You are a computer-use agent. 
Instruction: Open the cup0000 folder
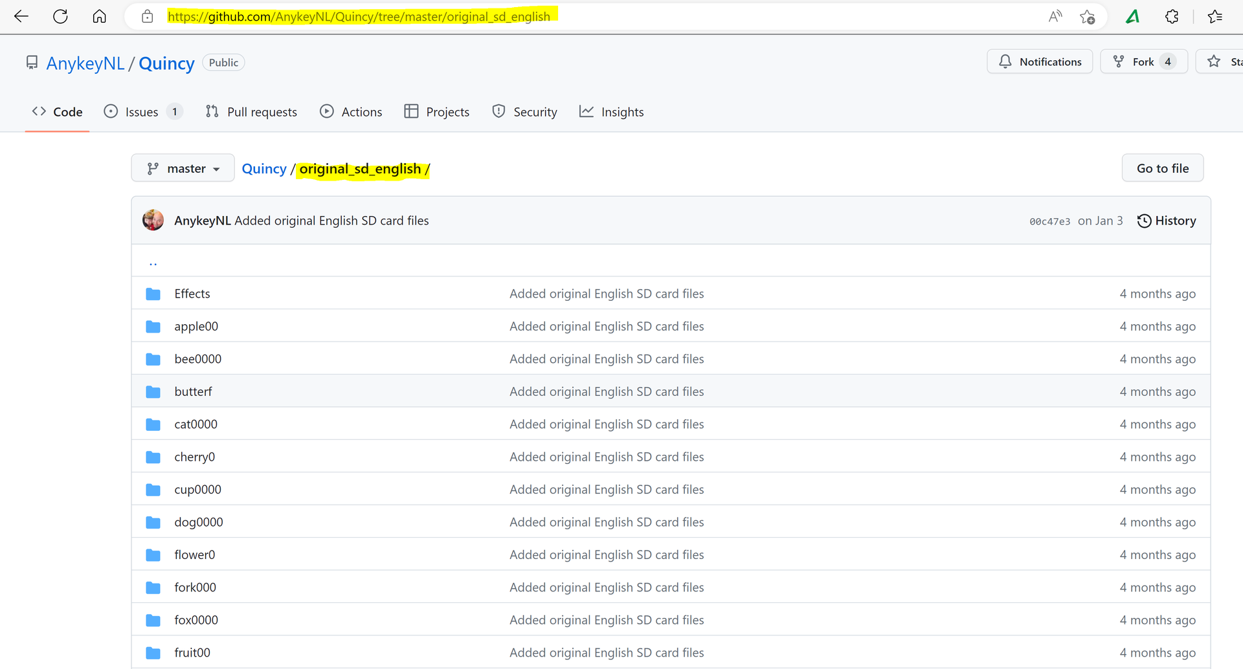198,490
